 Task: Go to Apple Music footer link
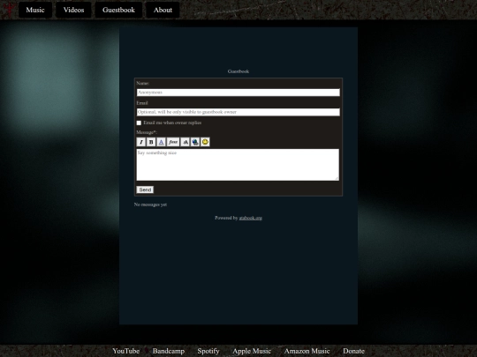[252, 351]
